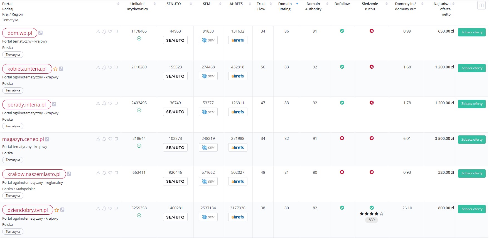This screenshot has width=489, height=238.
Task: Click price 3 500,00 zł
Action: (444, 138)
